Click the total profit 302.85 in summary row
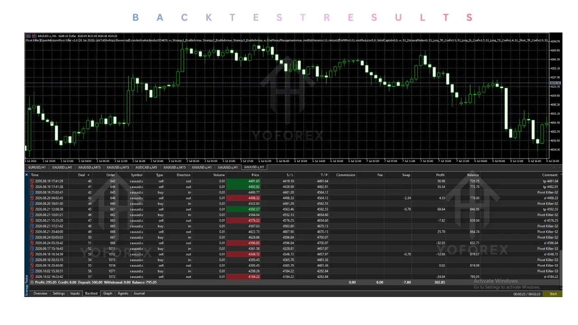 439,283
